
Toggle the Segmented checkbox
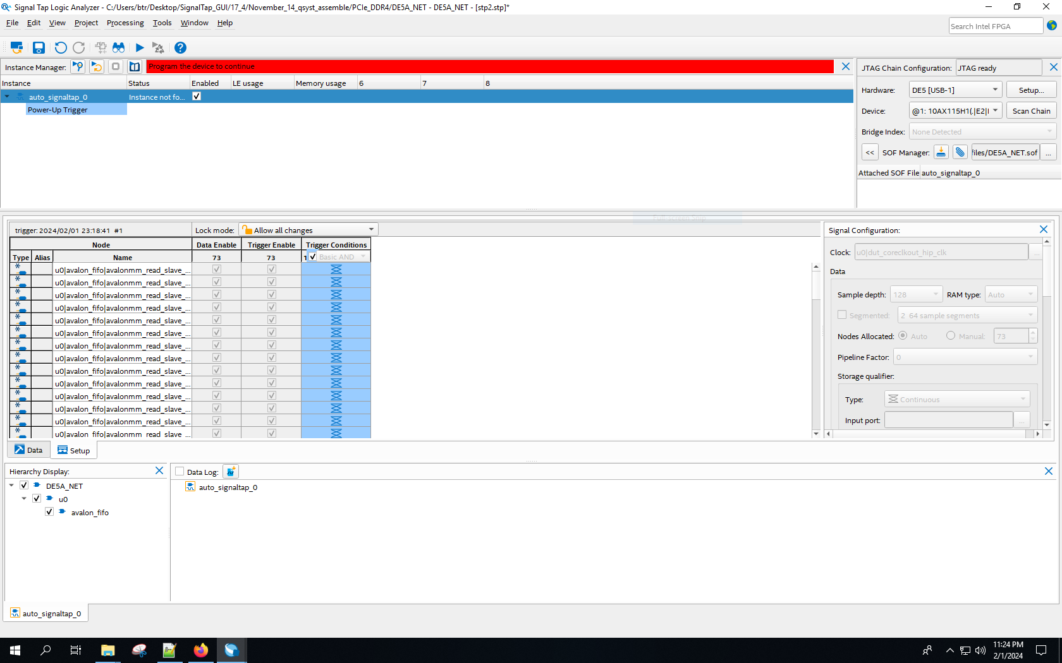pyautogui.click(x=842, y=315)
